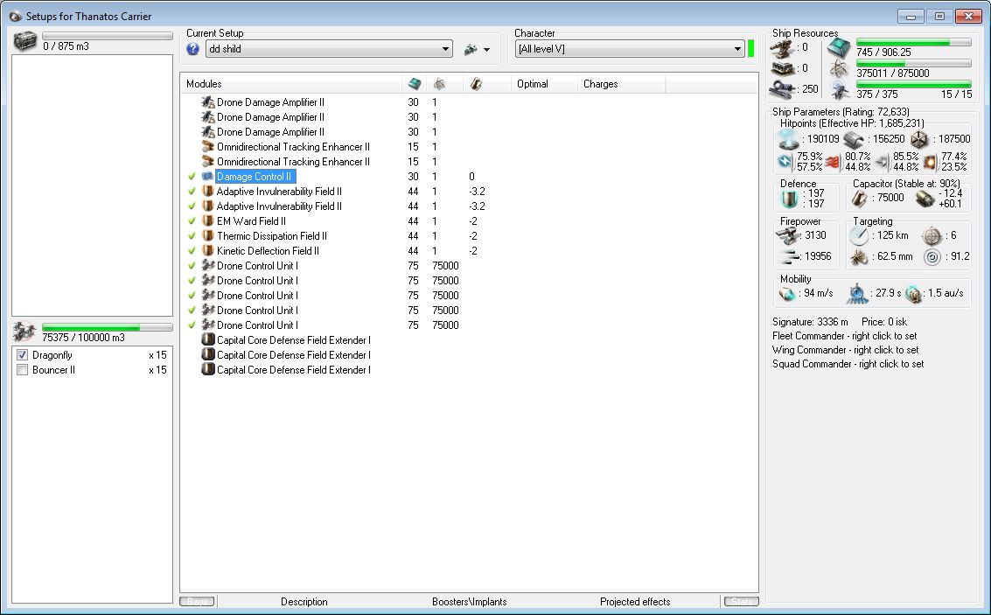Click the align time icon showing 27.9 s
Screen dimensions: 991x615
(x=857, y=293)
